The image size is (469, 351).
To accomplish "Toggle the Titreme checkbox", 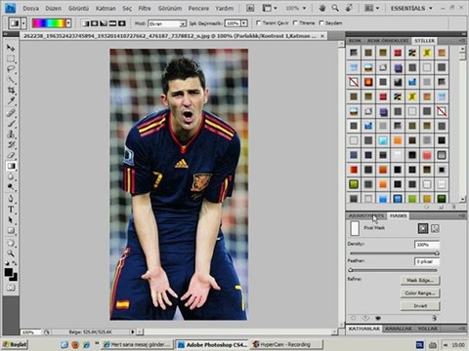I will [x=295, y=22].
